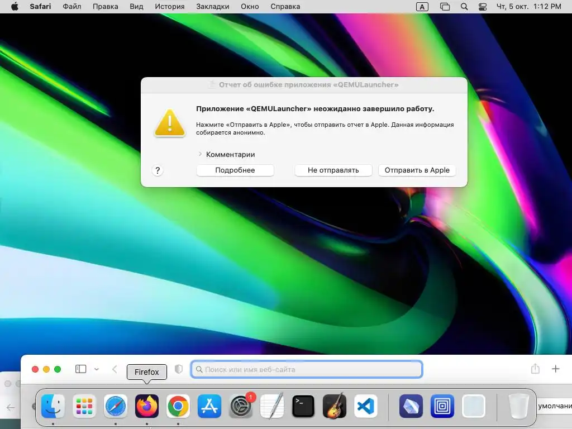Click the blue concentric squares Dock icon
Viewport: 572px width, 429px height.
442,406
